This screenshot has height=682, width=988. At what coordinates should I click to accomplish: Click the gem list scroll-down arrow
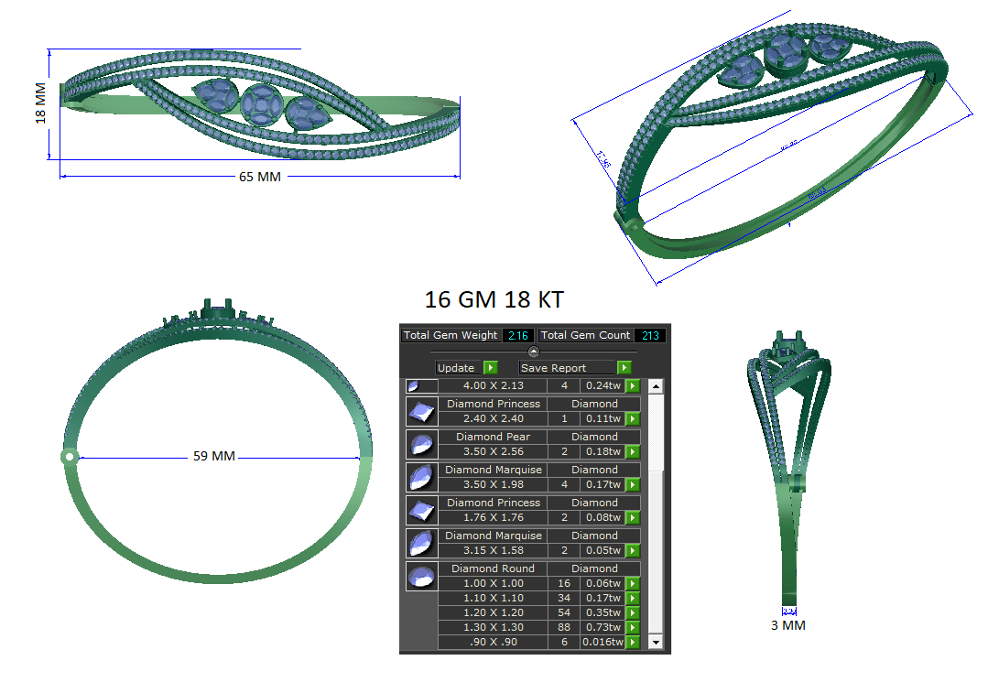[656, 643]
